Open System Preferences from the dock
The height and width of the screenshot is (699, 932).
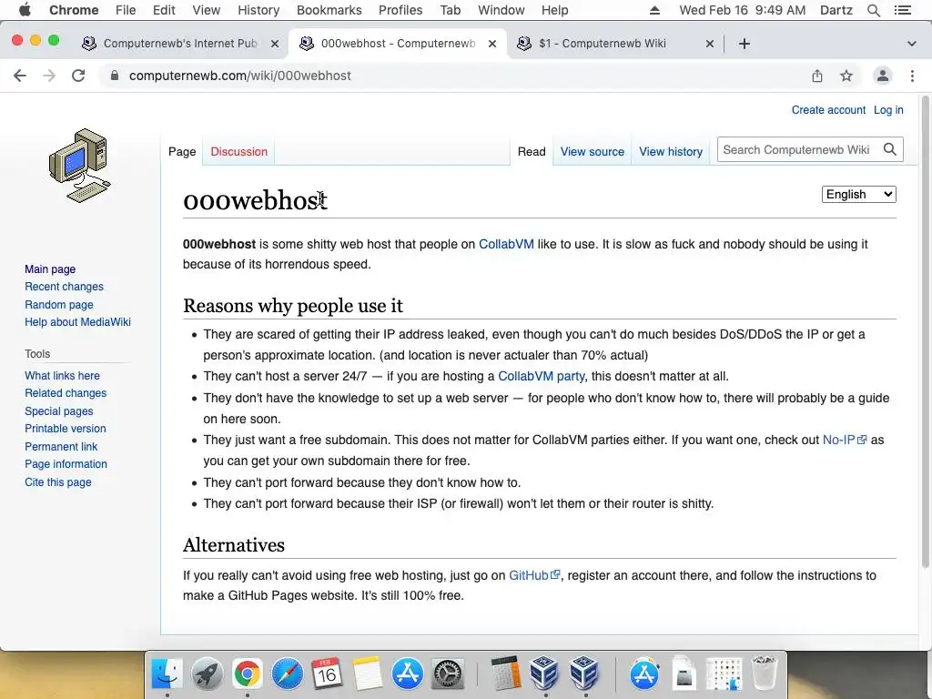(447, 674)
